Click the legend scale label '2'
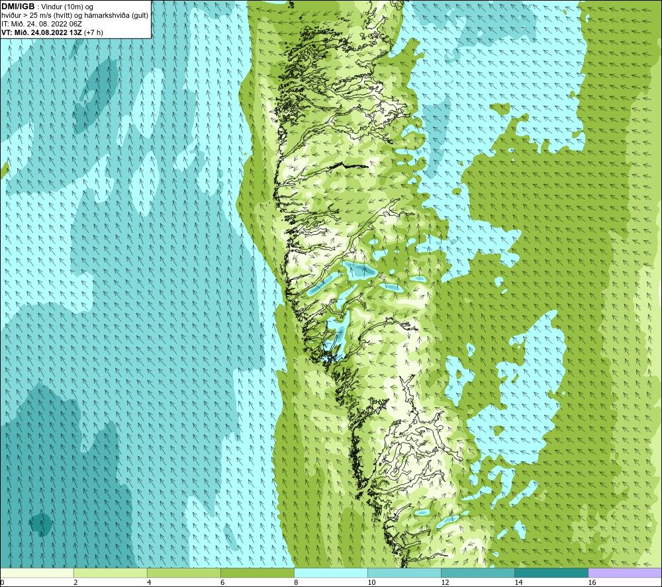The width and height of the screenshot is (662, 587). [x=75, y=582]
